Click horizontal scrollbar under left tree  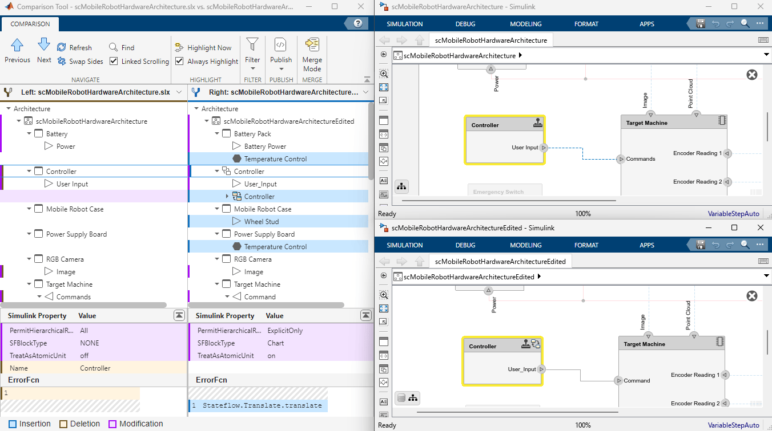point(84,305)
